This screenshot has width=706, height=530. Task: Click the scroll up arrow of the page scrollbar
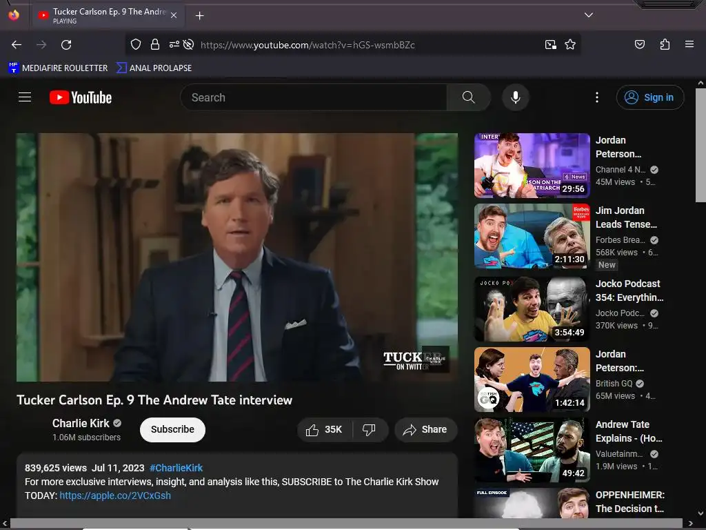(700, 83)
